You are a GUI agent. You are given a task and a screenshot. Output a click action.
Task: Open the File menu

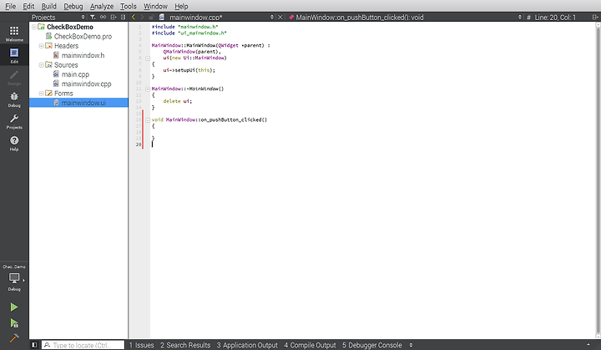pos(10,6)
